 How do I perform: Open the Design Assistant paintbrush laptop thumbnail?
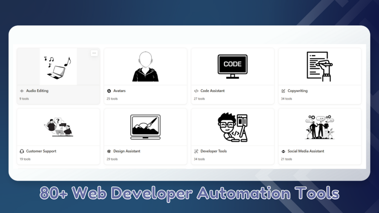[146, 127]
